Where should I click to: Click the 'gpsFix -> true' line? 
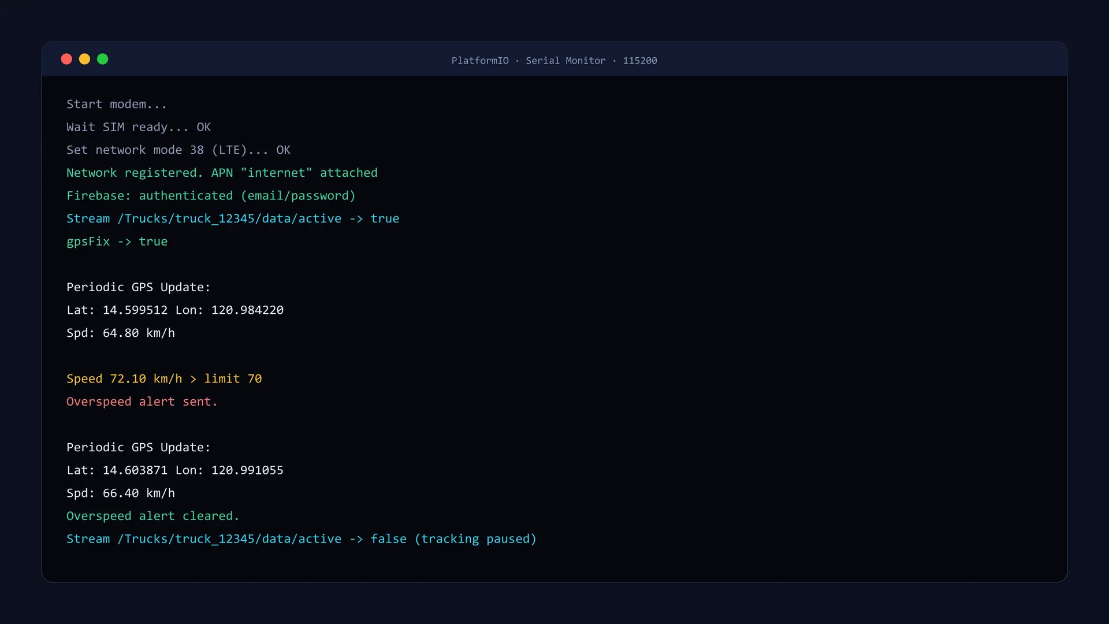[x=117, y=242]
